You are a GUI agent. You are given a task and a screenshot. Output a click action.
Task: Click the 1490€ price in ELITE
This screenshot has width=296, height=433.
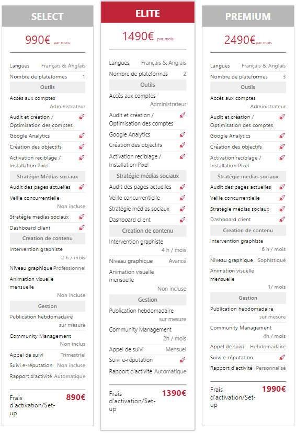coord(138,36)
